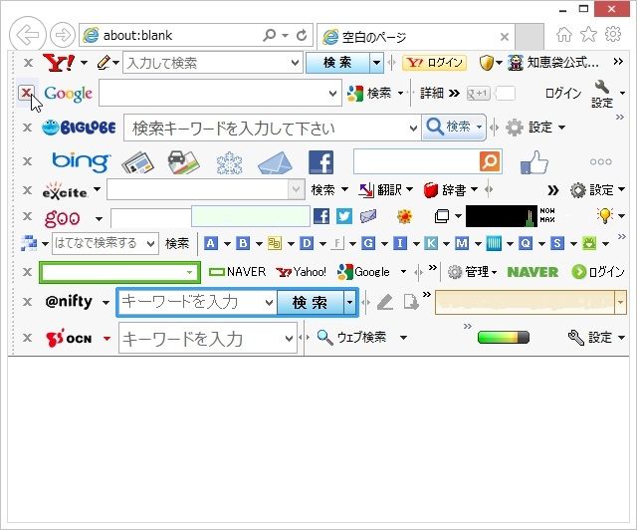Close the @nifty toolbar
The width and height of the screenshot is (637, 530).
[27, 302]
